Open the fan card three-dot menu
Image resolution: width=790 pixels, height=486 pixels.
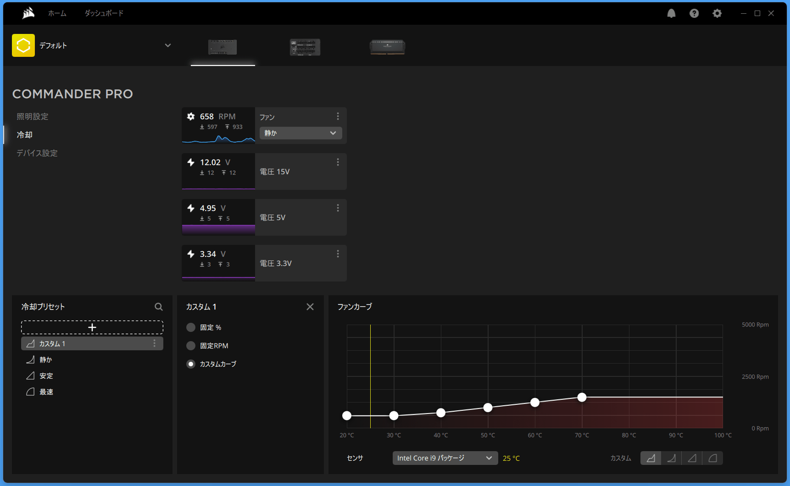pyautogui.click(x=338, y=116)
